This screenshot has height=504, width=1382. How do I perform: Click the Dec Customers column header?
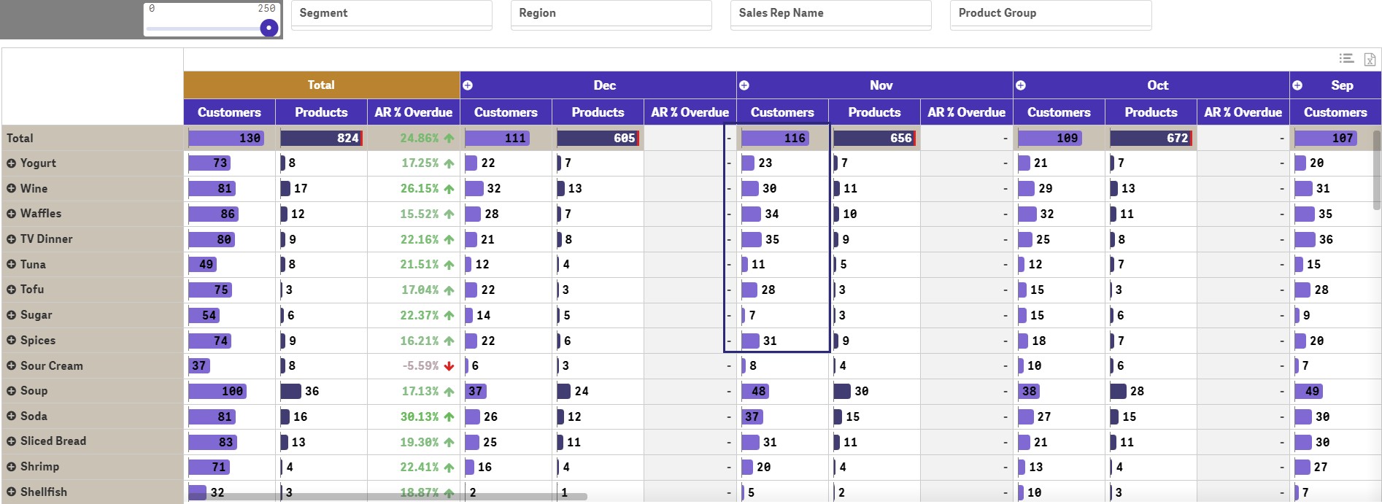tap(506, 112)
